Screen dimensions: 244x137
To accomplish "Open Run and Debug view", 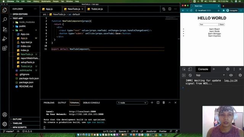I will point(5,39).
